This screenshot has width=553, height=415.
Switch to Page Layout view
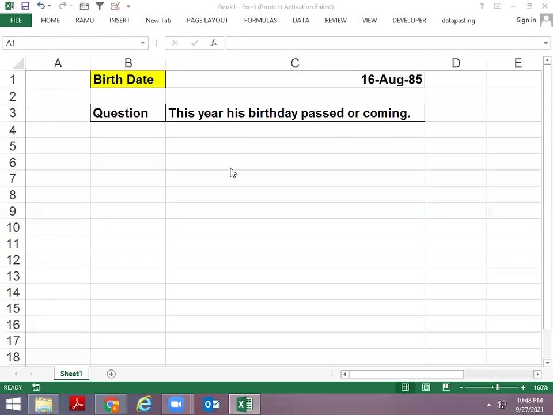point(426,387)
